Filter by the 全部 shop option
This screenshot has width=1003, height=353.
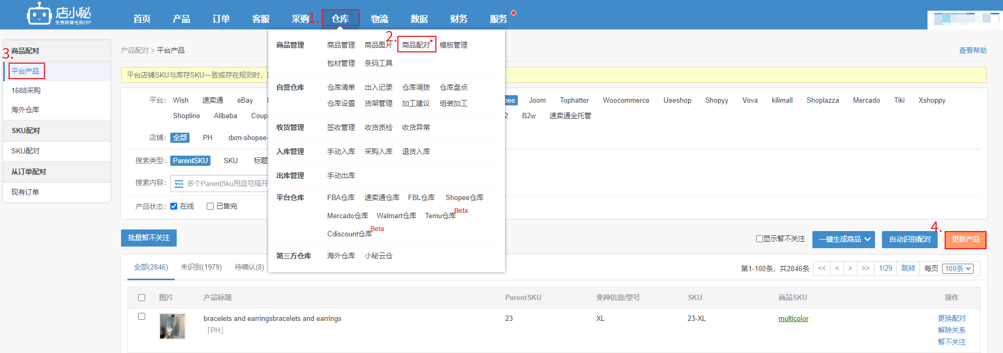[180, 137]
